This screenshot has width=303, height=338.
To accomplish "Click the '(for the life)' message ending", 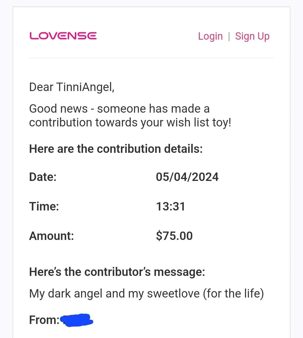I will [233, 294].
